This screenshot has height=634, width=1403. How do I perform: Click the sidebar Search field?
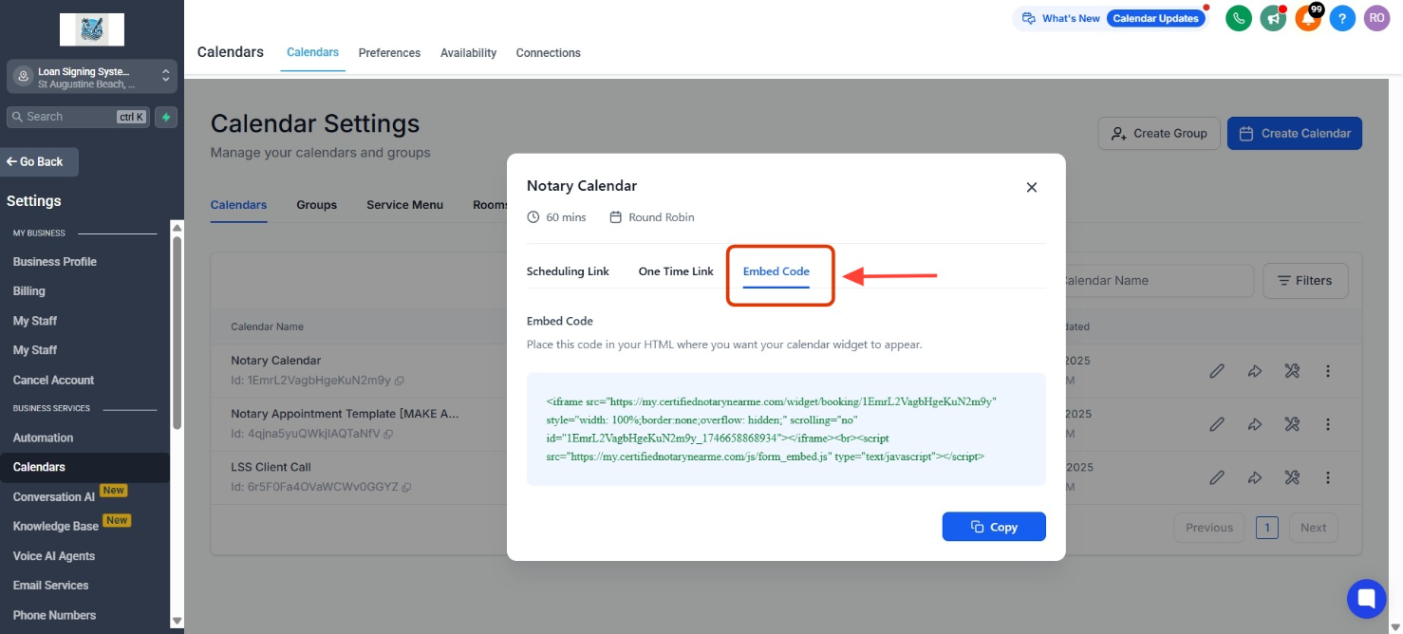[79, 117]
